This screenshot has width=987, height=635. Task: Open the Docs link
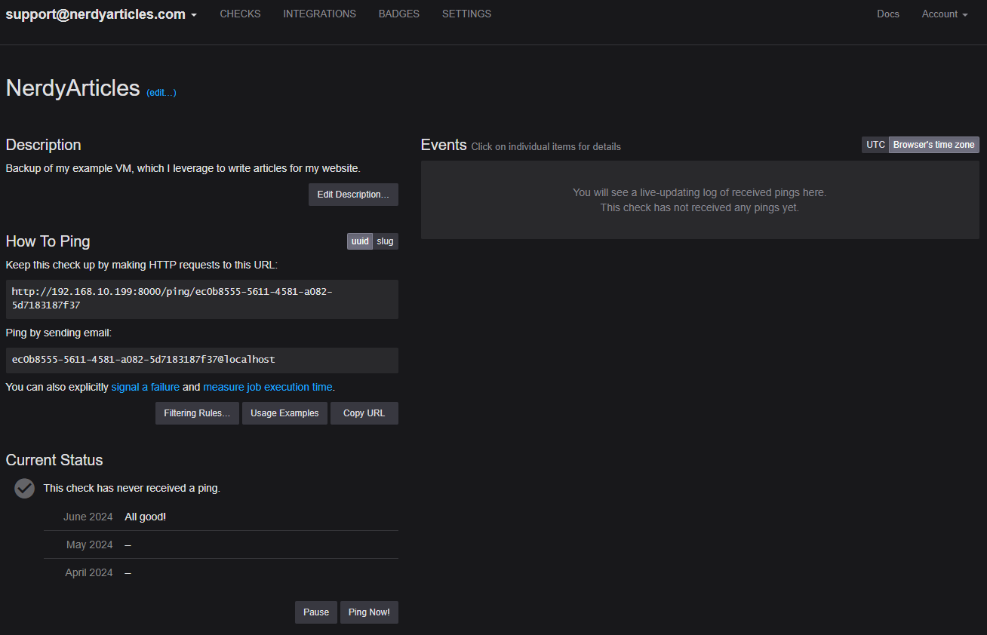click(887, 14)
